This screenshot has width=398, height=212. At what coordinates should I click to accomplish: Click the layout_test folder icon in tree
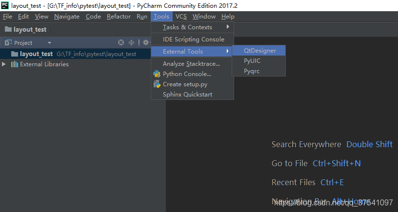[x=15, y=54]
